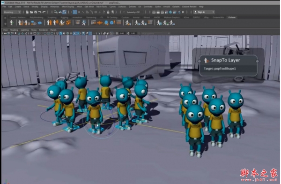Click the open scene folder icon
This screenshot has width=281, height=184.
(x=31, y=12)
